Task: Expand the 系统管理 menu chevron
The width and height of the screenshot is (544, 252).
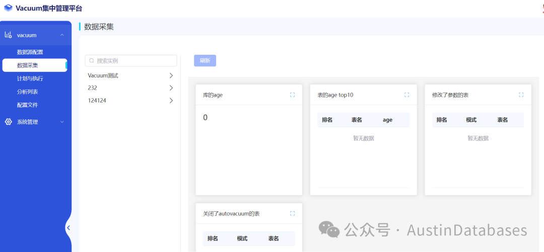Action: pos(62,122)
